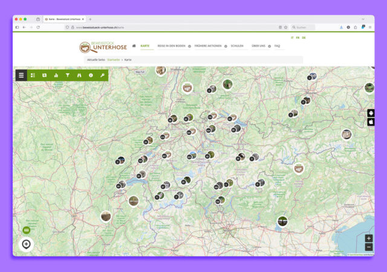Click the Android app icon on map edge
The image size is (387, 272).
(x=371, y=113)
